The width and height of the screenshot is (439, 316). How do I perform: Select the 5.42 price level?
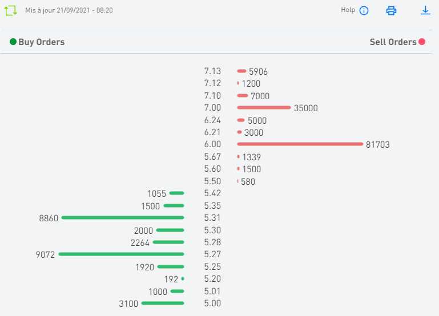pyautogui.click(x=212, y=193)
